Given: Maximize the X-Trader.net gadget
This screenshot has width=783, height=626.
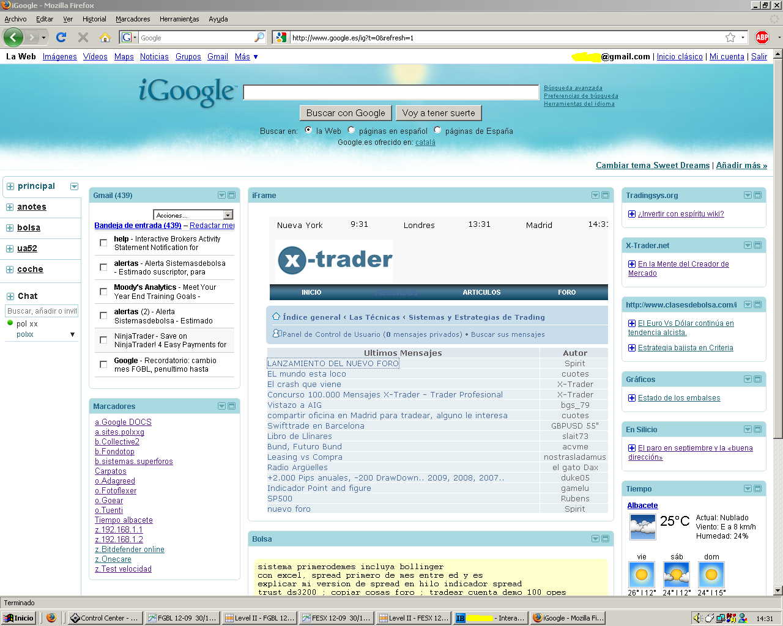Looking at the screenshot, I should pyautogui.click(x=758, y=245).
